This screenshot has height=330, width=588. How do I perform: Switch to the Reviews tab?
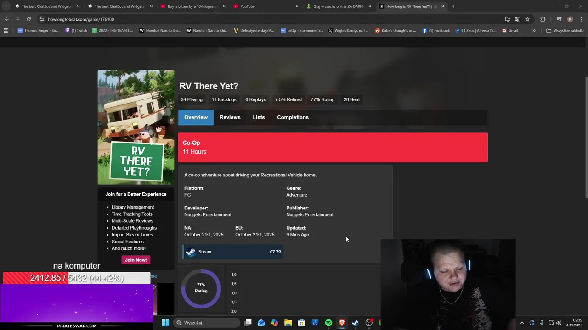(x=230, y=117)
